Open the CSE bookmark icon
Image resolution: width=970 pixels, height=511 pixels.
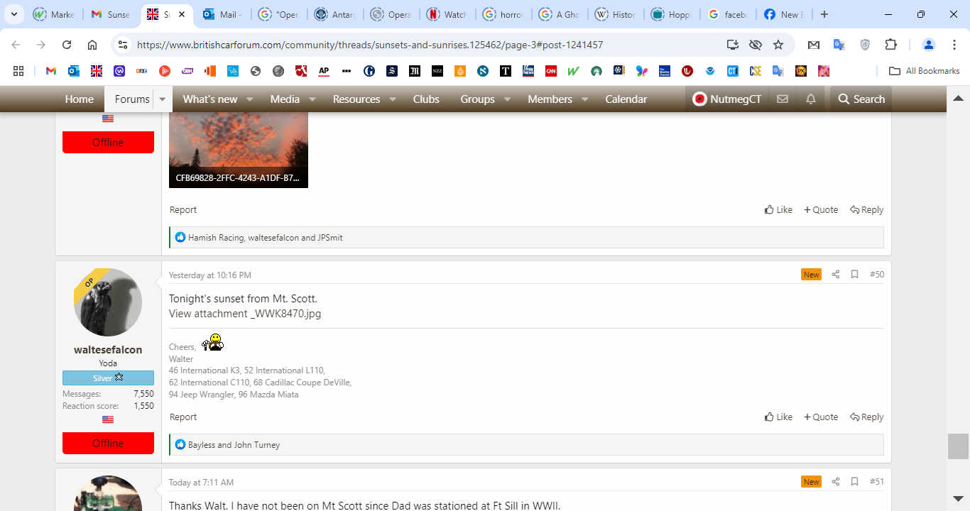coord(756,71)
